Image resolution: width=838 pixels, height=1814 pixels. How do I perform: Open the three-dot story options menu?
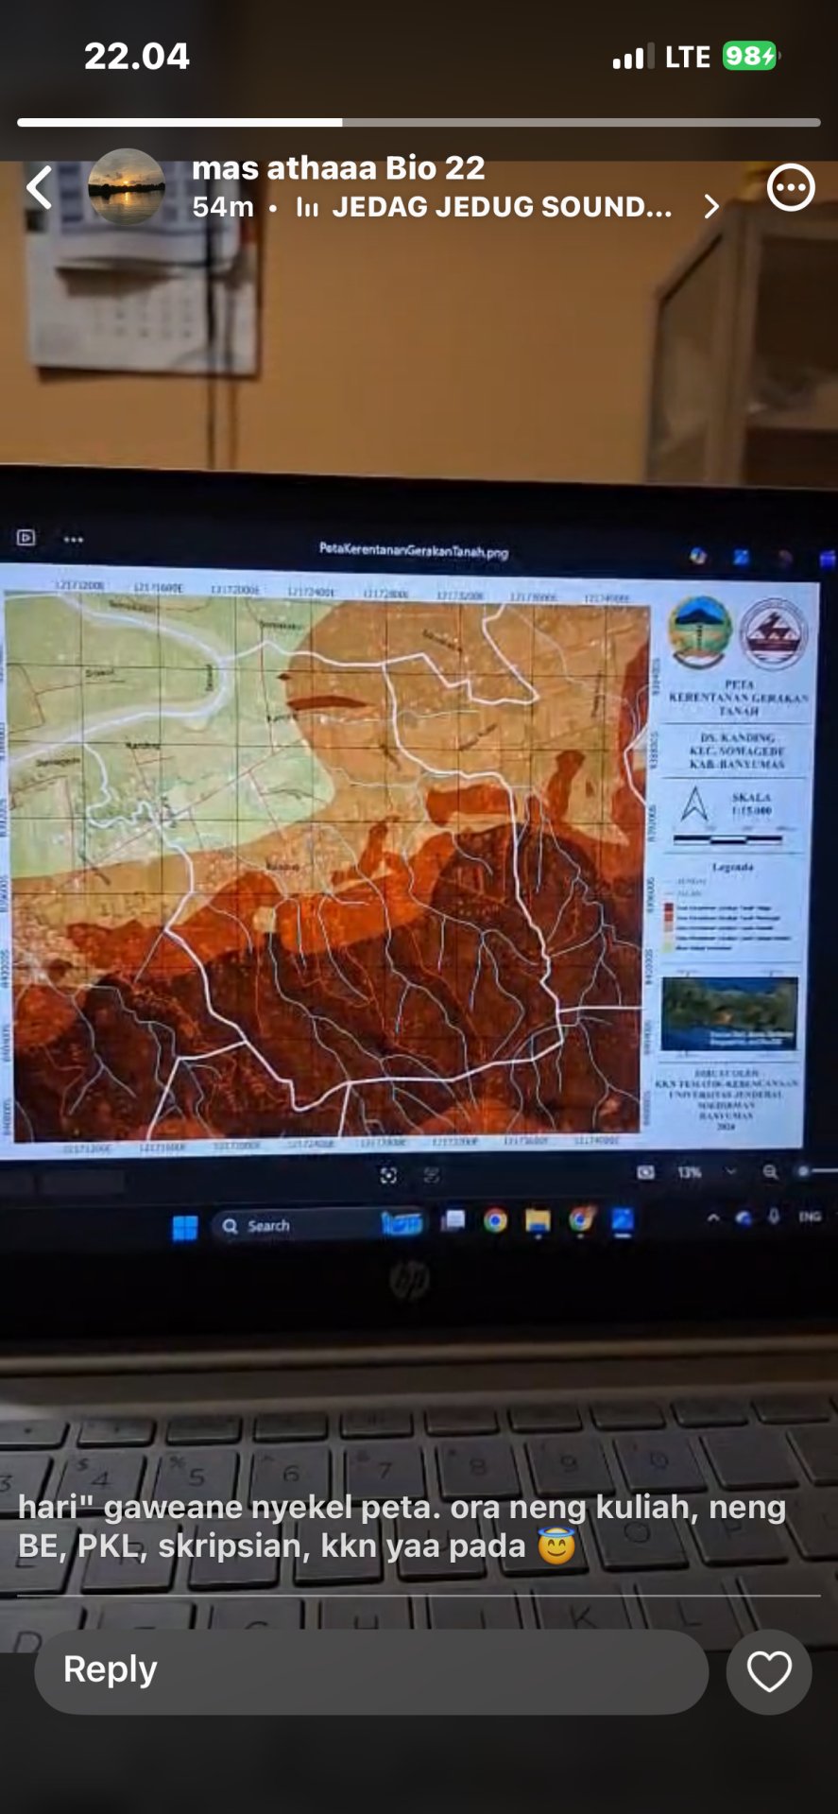790,187
